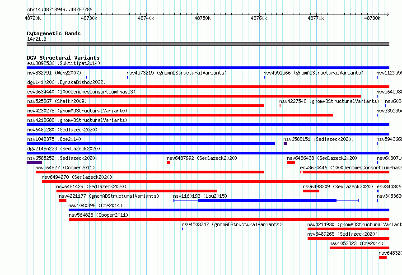402x275 pixels.
Task: Open nsv1040396 (Coe2014) label
Action: click(95, 205)
